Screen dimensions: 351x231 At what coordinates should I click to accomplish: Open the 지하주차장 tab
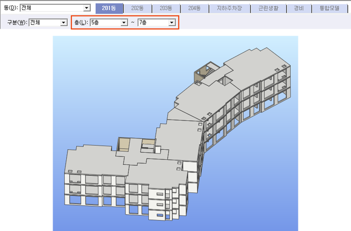pos(230,9)
